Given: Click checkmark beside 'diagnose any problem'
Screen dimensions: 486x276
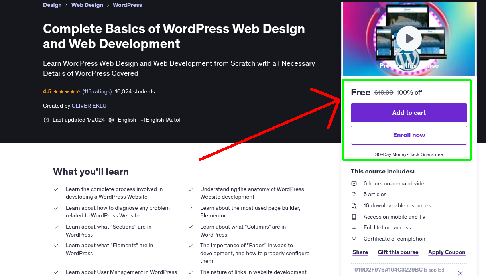Looking at the screenshot, I should pyautogui.click(x=57, y=208).
